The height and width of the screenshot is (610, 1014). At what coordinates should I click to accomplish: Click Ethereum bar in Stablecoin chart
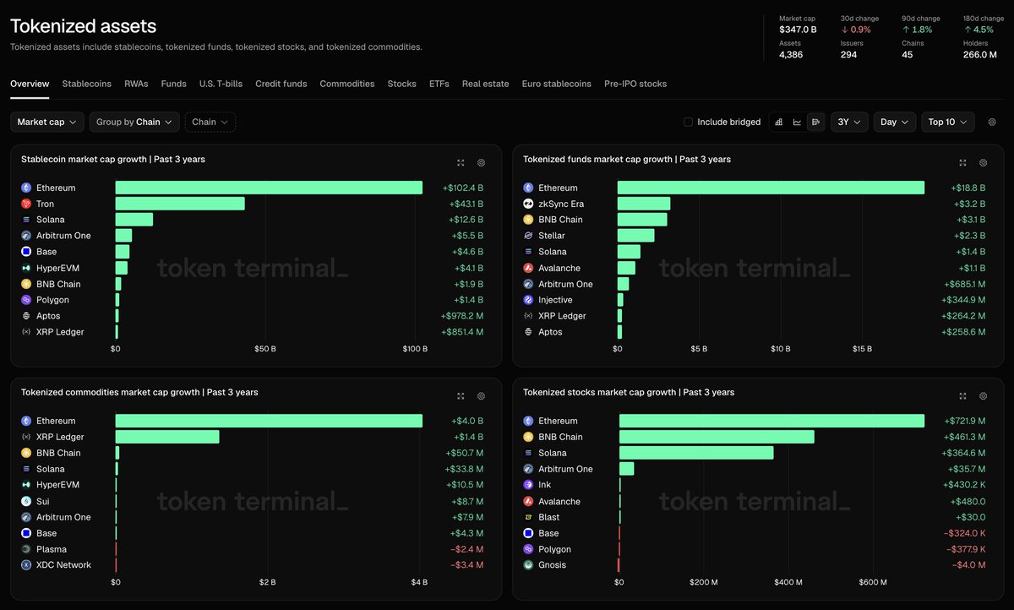[x=269, y=188]
